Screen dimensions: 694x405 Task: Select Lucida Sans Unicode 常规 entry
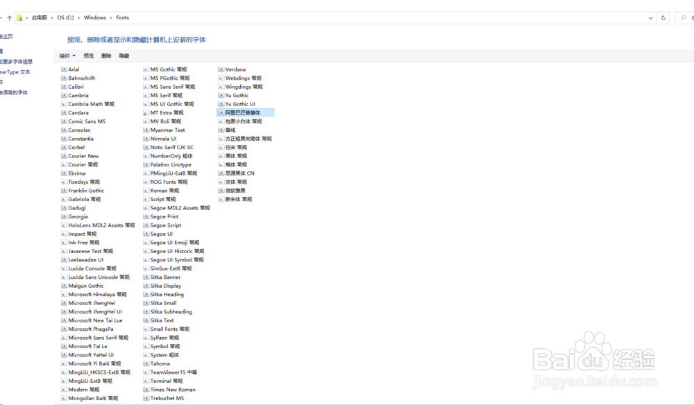99,277
